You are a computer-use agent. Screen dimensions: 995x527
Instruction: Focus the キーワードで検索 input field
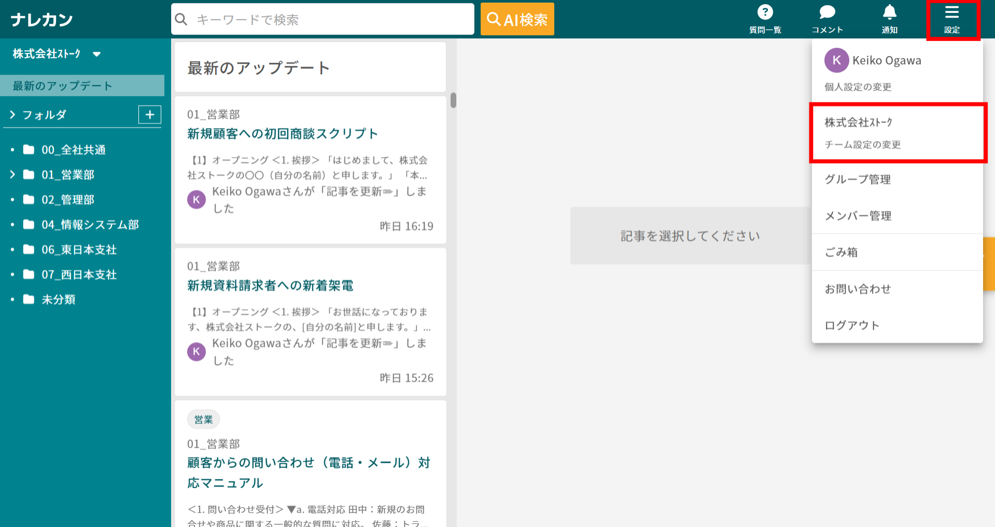(x=332, y=19)
